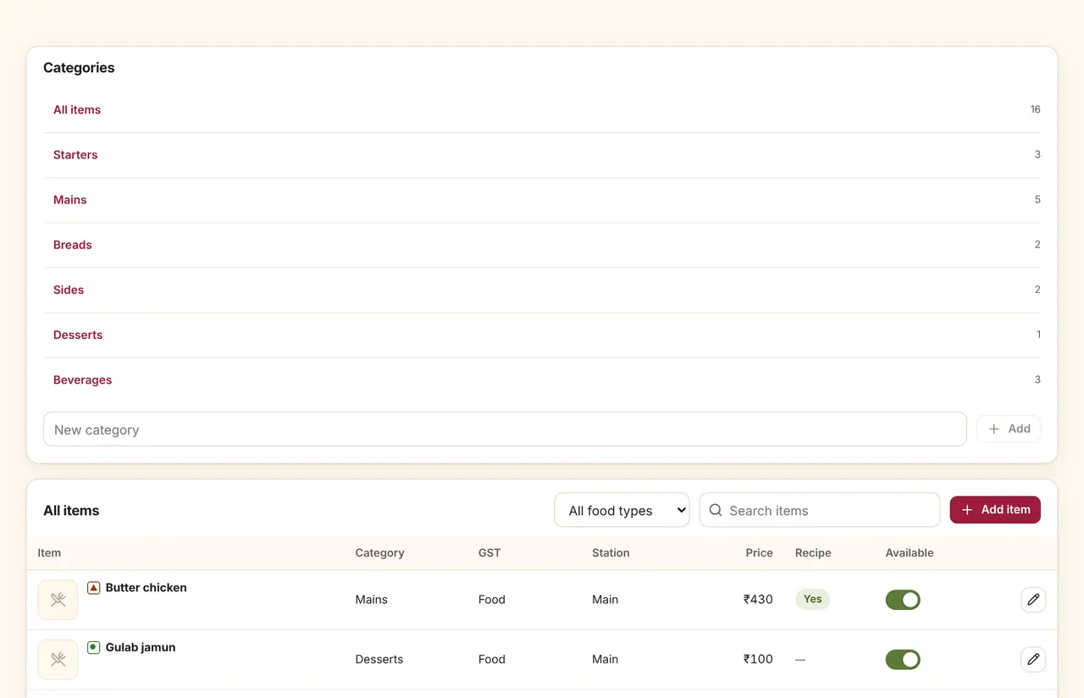Viewport: 1084px width, 698px height.
Task: Click the veg marker beside Gulab jamun
Action: click(x=94, y=647)
